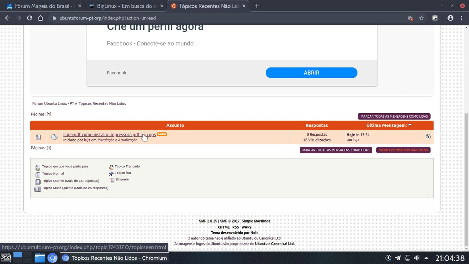This screenshot has width=469, height=264.
Task: Click lower Marcar todas as mensagens como lidas
Action: [x=336, y=150]
